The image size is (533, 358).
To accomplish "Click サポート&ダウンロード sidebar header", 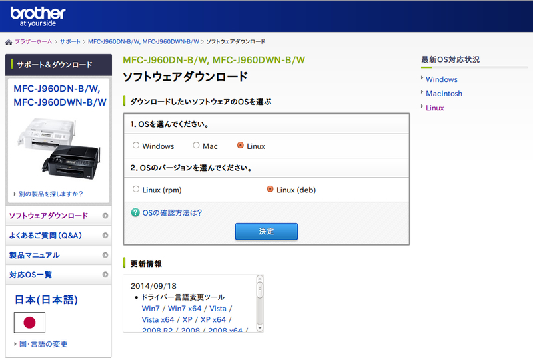I will coord(59,65).
